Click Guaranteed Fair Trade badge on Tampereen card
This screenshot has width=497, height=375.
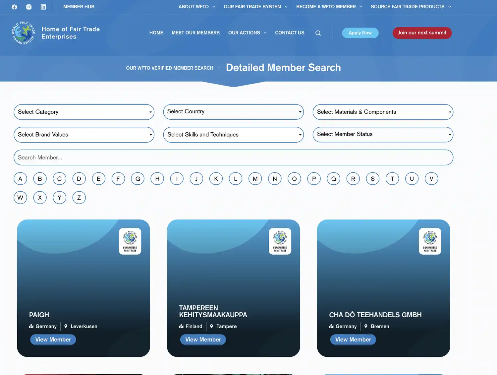(280, 241)
